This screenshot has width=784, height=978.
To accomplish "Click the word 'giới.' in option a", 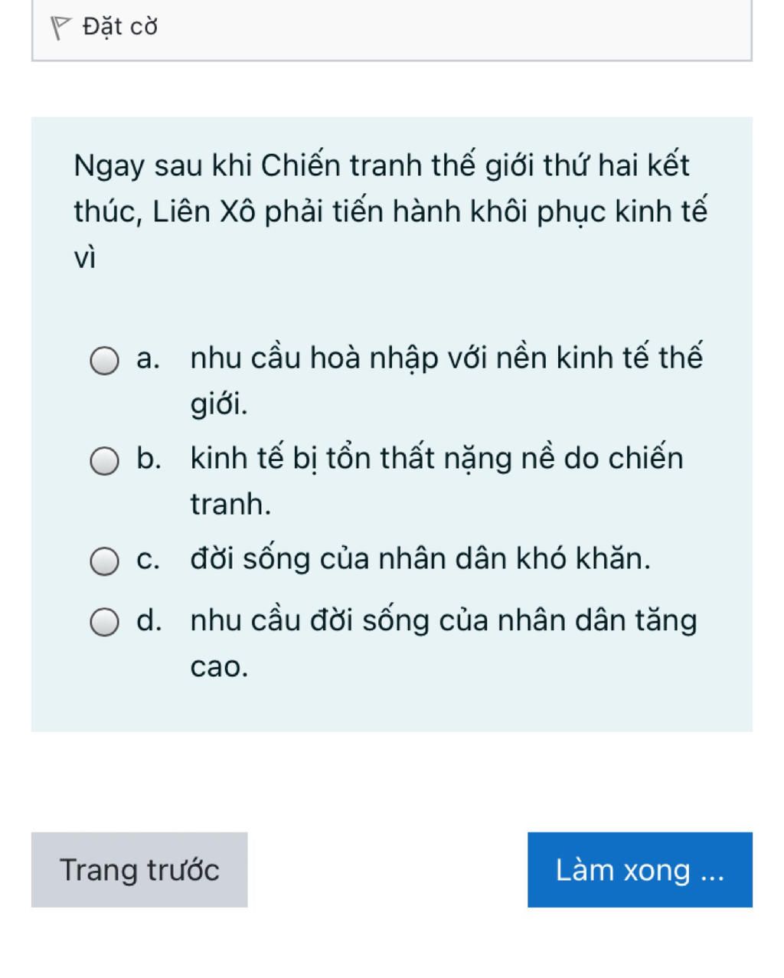I will 219,404.
